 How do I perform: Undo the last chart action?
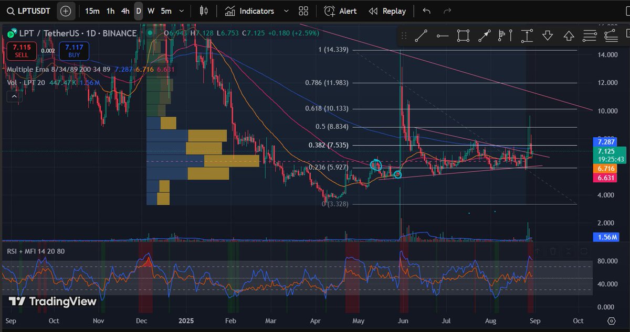(x=426, y=11)
